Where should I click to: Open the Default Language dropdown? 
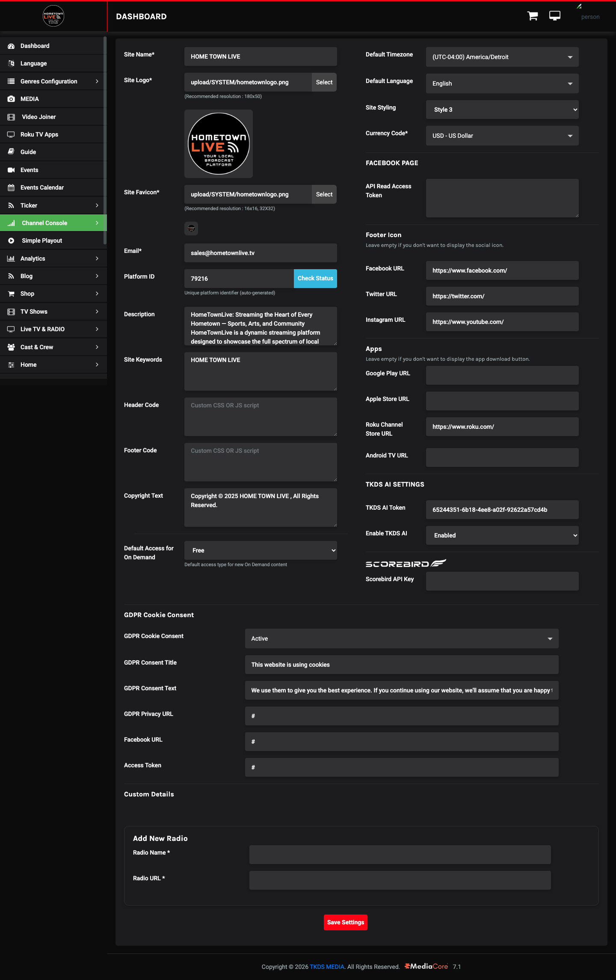point(502,83)
